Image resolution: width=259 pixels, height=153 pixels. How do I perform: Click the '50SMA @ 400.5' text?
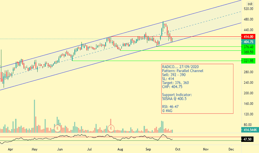[174, 99]
